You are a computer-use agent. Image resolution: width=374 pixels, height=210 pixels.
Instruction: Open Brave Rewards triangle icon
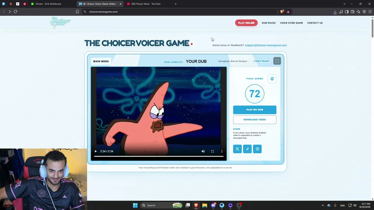click(x=288, y=12)
